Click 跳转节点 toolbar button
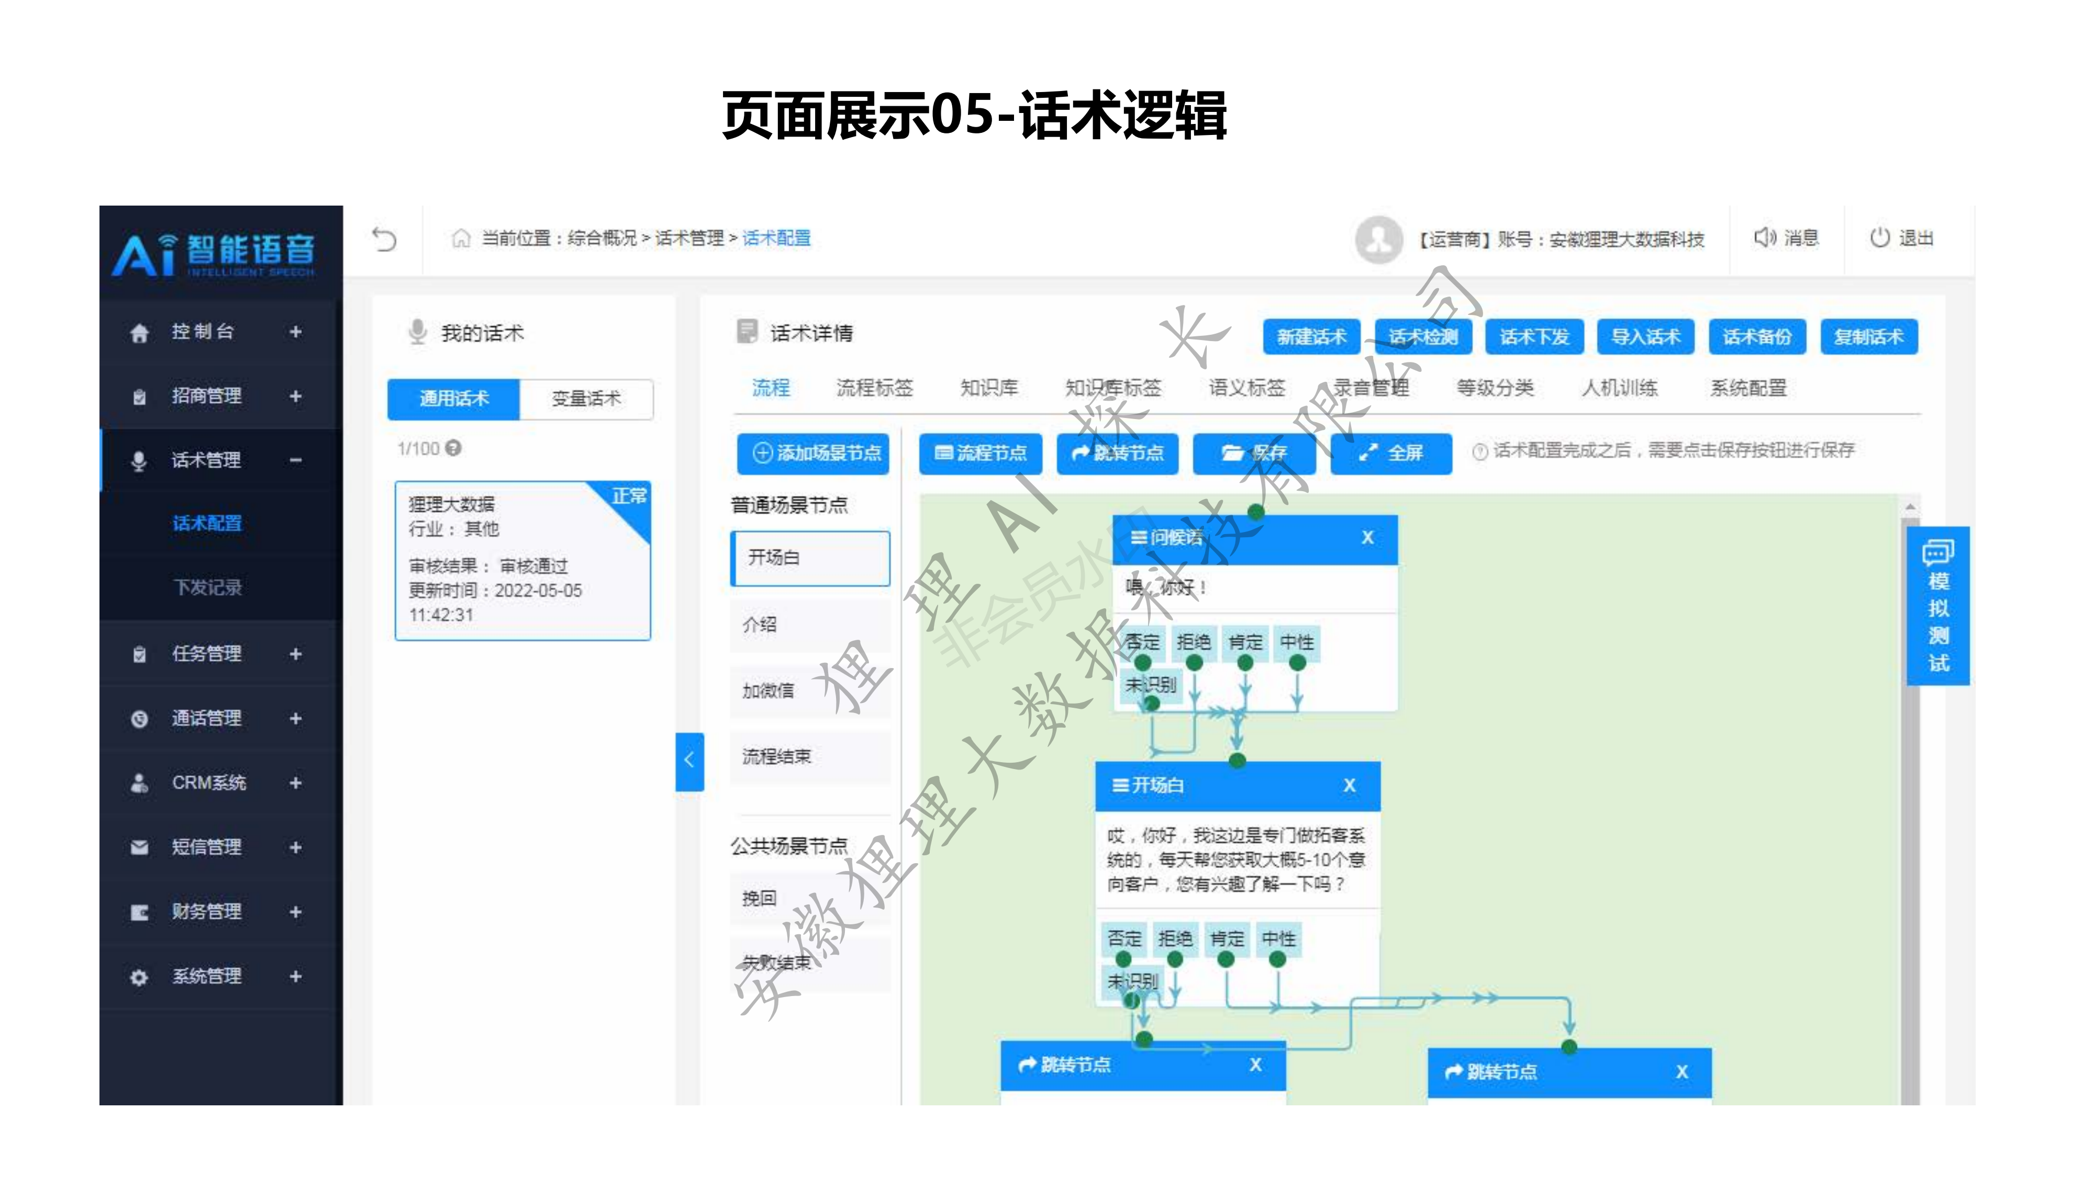2094x1177 pixels. coord(1118,453)
